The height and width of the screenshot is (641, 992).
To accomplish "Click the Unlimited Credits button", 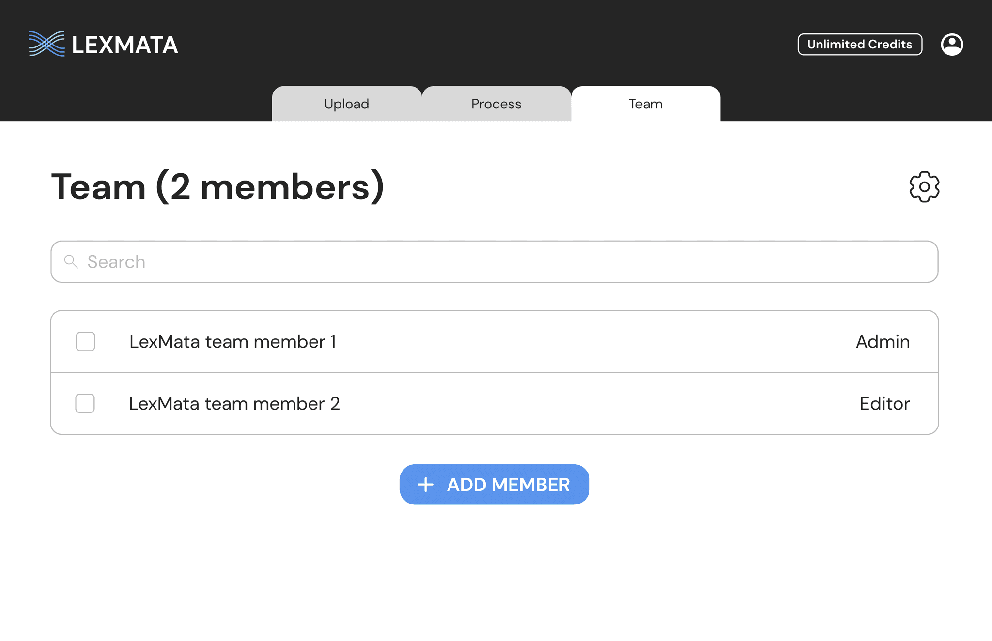I will pos(859,45).
